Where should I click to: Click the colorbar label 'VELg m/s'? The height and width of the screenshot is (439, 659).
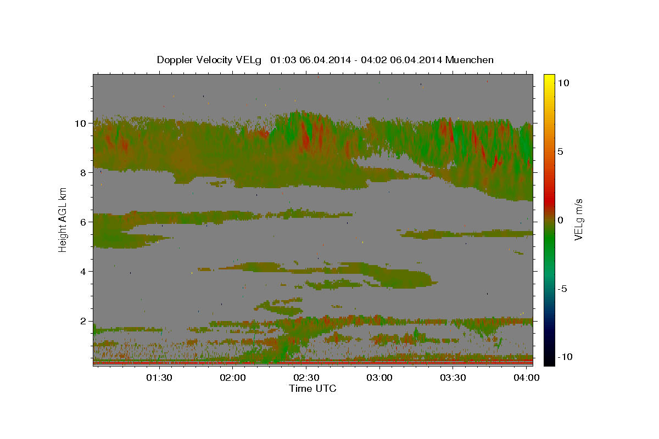[578, 220]
